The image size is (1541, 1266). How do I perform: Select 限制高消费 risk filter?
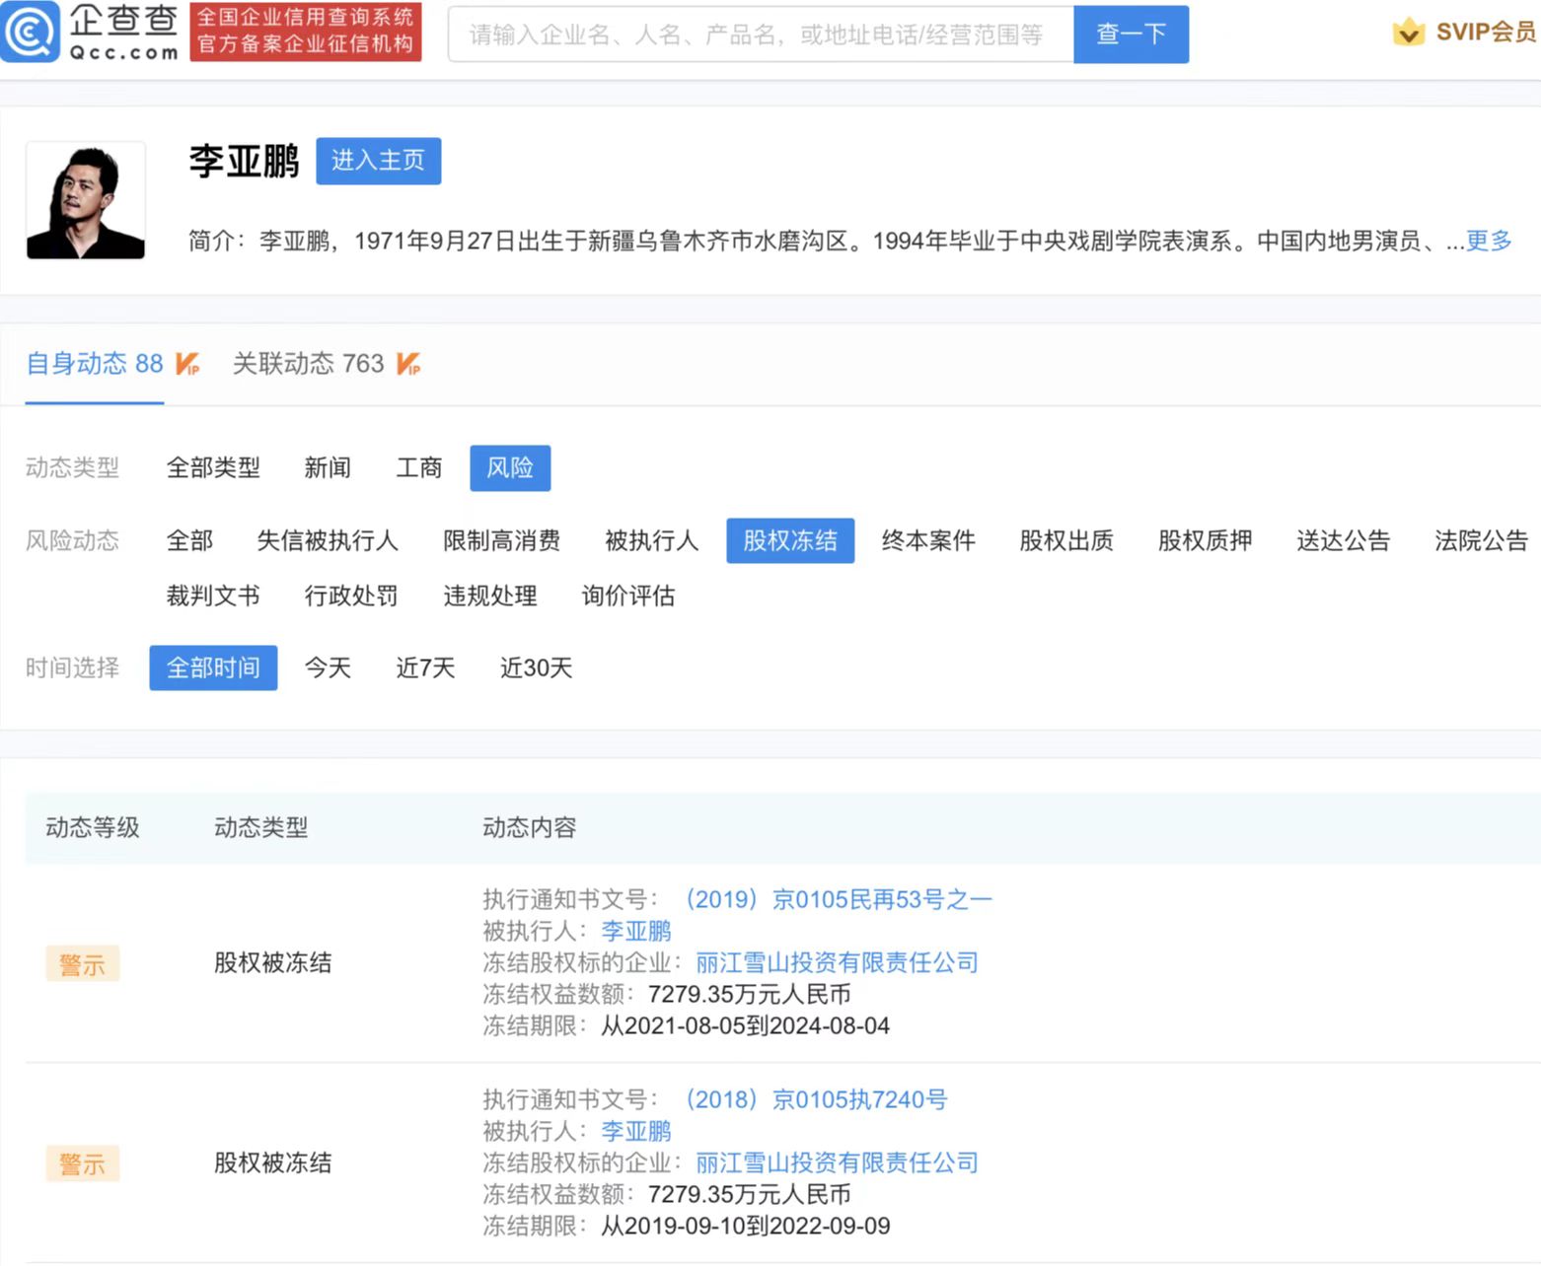(501, 540)
